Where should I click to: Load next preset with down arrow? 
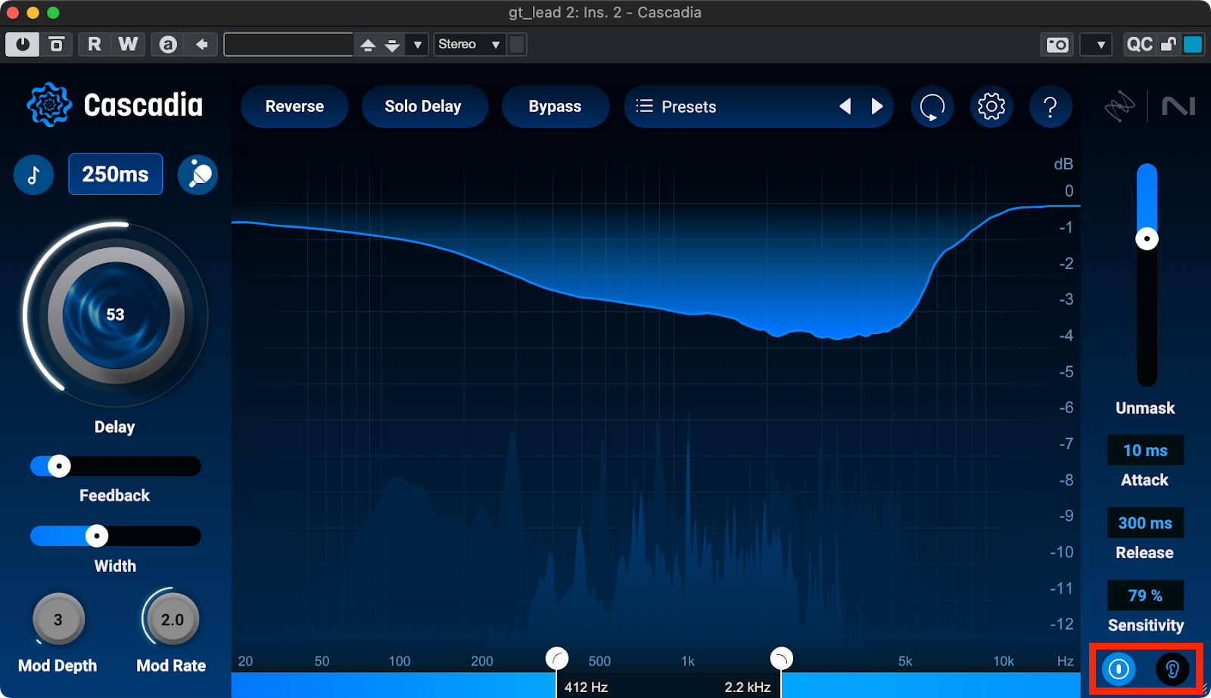pos(392,45)
